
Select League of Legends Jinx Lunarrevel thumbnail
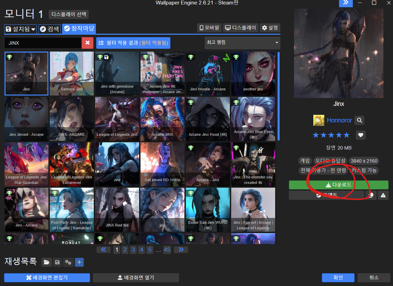point(72,164)
